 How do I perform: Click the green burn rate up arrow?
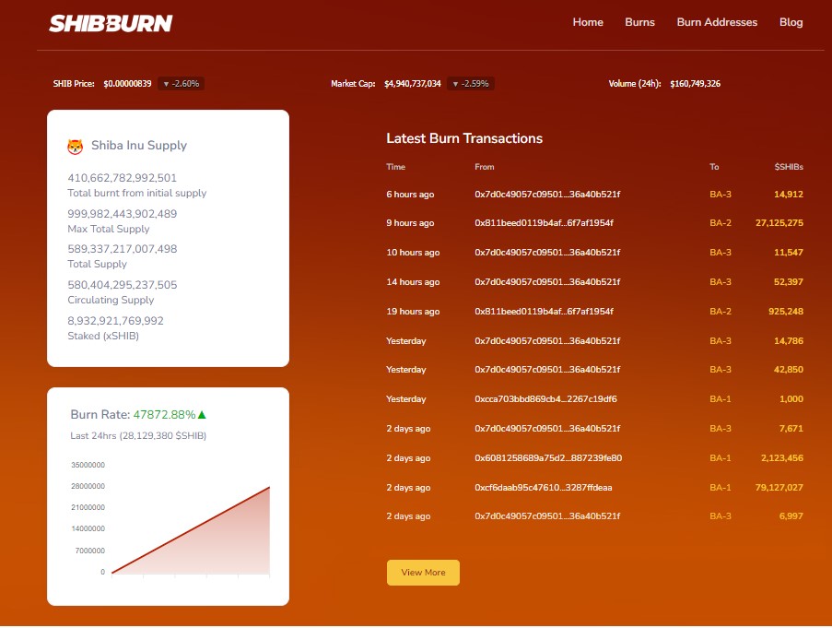(202, 415)
